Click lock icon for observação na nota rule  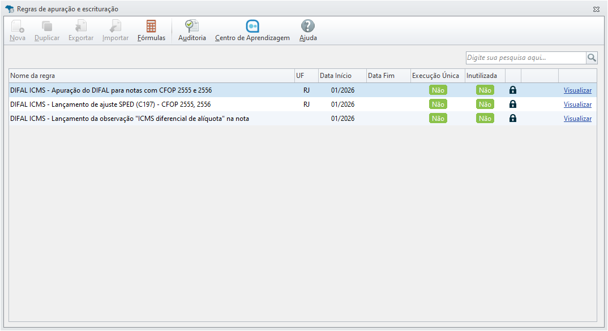(x=513, y=118)
